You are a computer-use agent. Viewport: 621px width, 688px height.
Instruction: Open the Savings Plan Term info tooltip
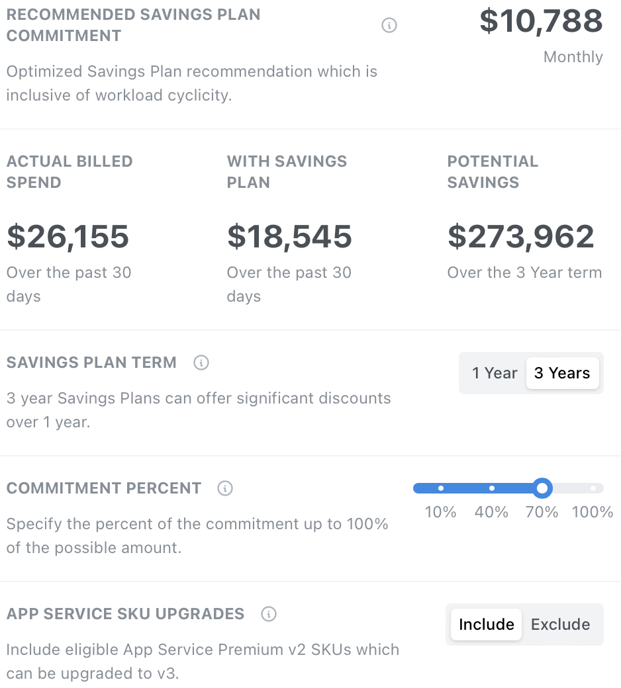(x=201, y=363)
